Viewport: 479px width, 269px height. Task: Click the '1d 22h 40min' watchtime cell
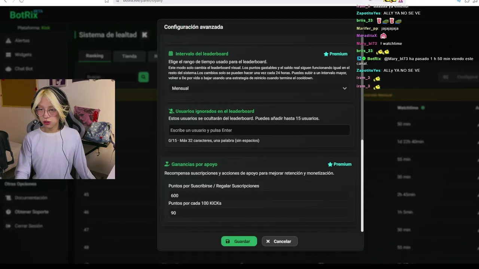411,142
